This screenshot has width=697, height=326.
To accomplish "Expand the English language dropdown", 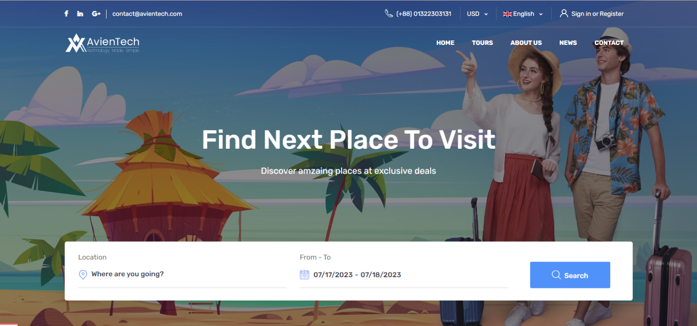I will pos(523,14).
